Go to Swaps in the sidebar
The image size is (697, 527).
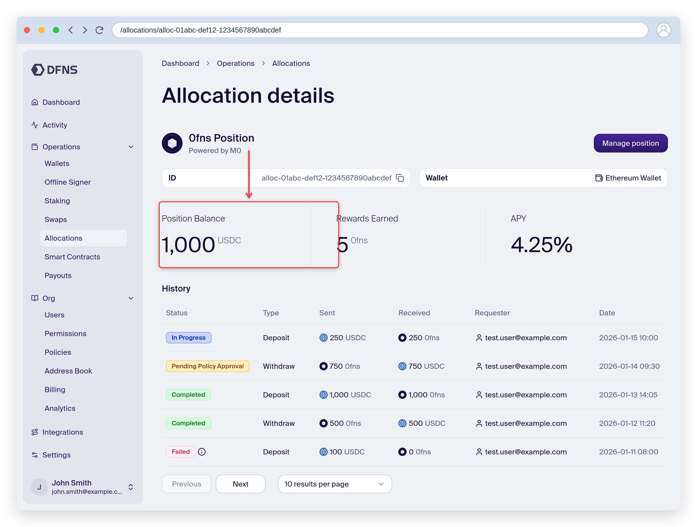55,219
